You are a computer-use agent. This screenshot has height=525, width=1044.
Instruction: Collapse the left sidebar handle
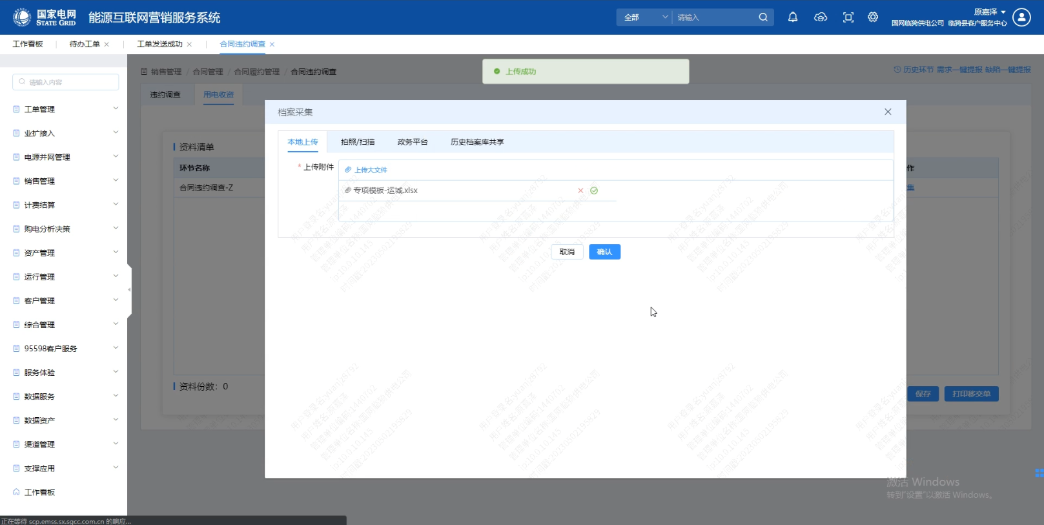click(x=129, y=290)
